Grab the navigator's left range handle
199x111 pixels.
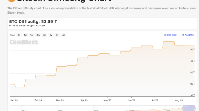(183, 109)
